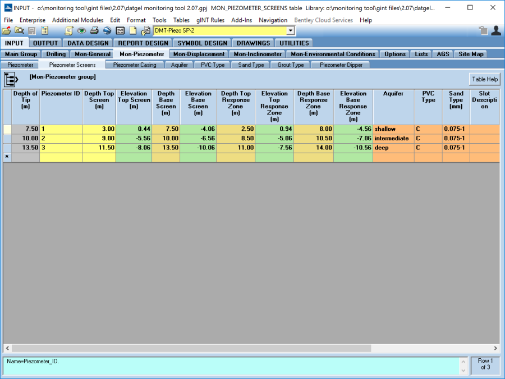Switch to the Mon-Inclinometer tab
Screen dimensions: 505x379
[x=258, y=54]
